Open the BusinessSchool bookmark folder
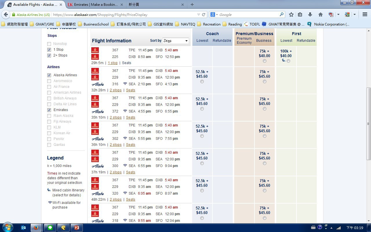 point(93,24)
